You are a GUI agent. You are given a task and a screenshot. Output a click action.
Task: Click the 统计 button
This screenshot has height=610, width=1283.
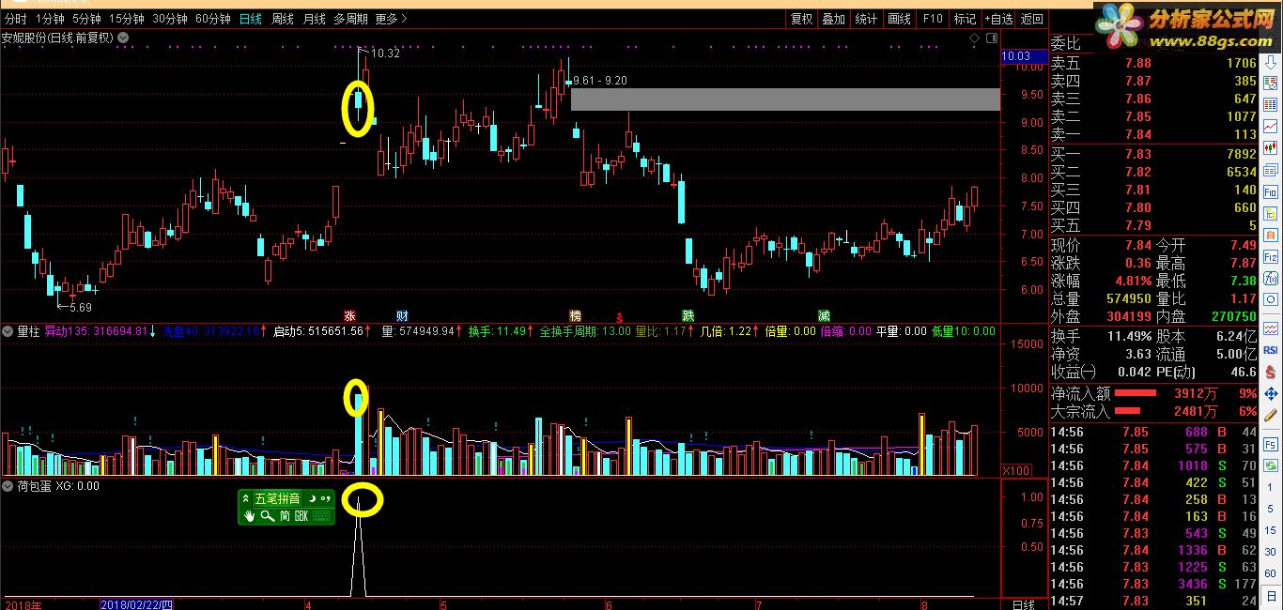click(x=866, y=19)
